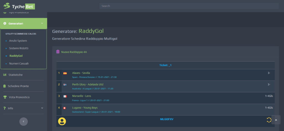Screen dimensions: 284x131
Task: Open Anubi System generator
Action: coord(18,41)
